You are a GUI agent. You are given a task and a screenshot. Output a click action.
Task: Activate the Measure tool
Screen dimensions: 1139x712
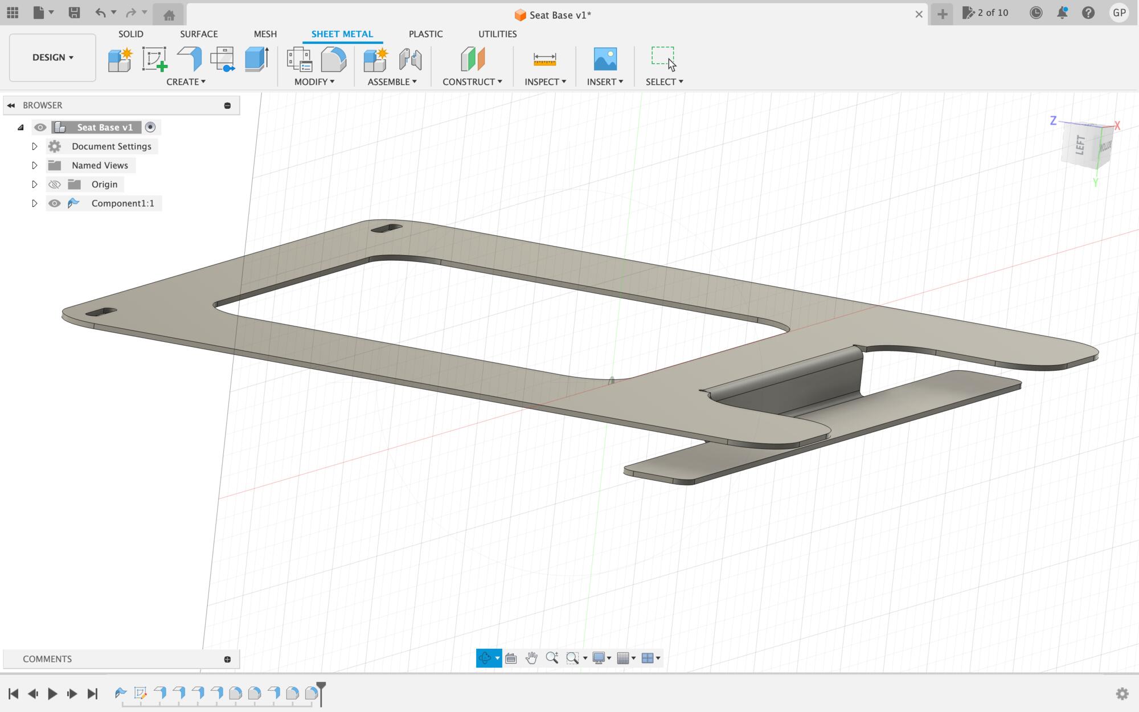pos(545,59)
